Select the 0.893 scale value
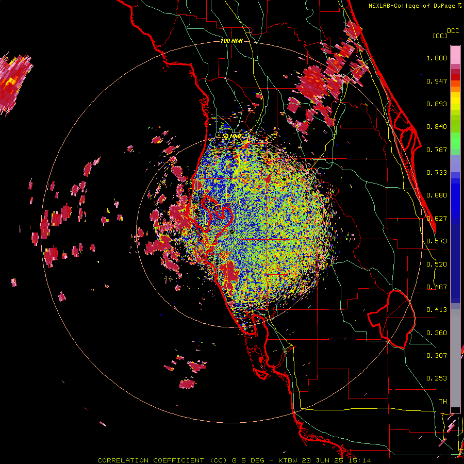The image size is (464, 464). coord(437,104)
